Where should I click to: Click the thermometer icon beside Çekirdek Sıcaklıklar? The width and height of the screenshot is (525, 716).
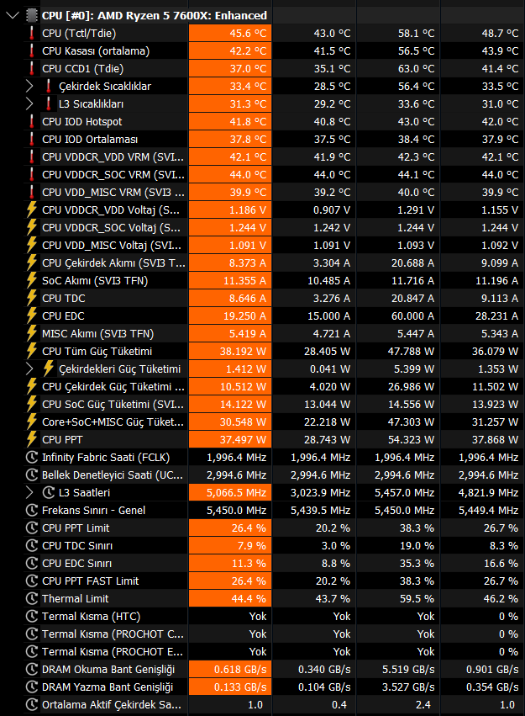click(49, 87)
